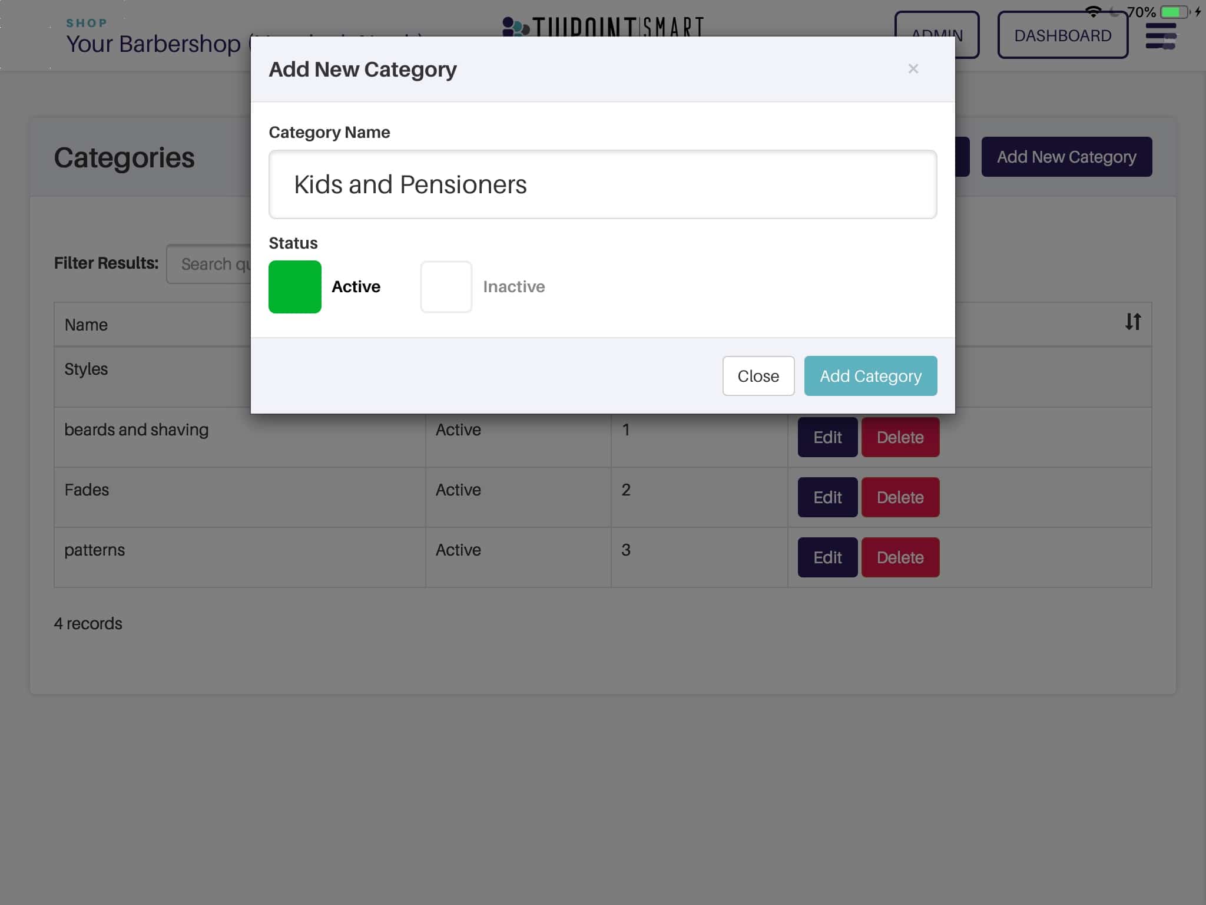
Task: Tap the Wi-Fi status icon
Action: tap(1093, 11)
